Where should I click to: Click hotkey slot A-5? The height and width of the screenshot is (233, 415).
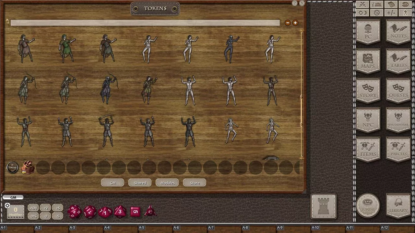click(142, 228)
